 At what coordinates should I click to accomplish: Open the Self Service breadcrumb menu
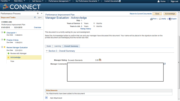(x=38, y=1)
